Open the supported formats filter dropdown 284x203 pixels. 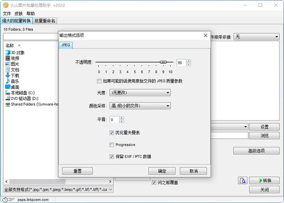[58, 190]
